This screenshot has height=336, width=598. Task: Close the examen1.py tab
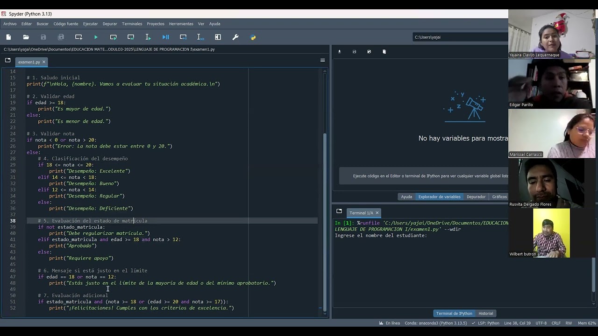pos(44,62)
